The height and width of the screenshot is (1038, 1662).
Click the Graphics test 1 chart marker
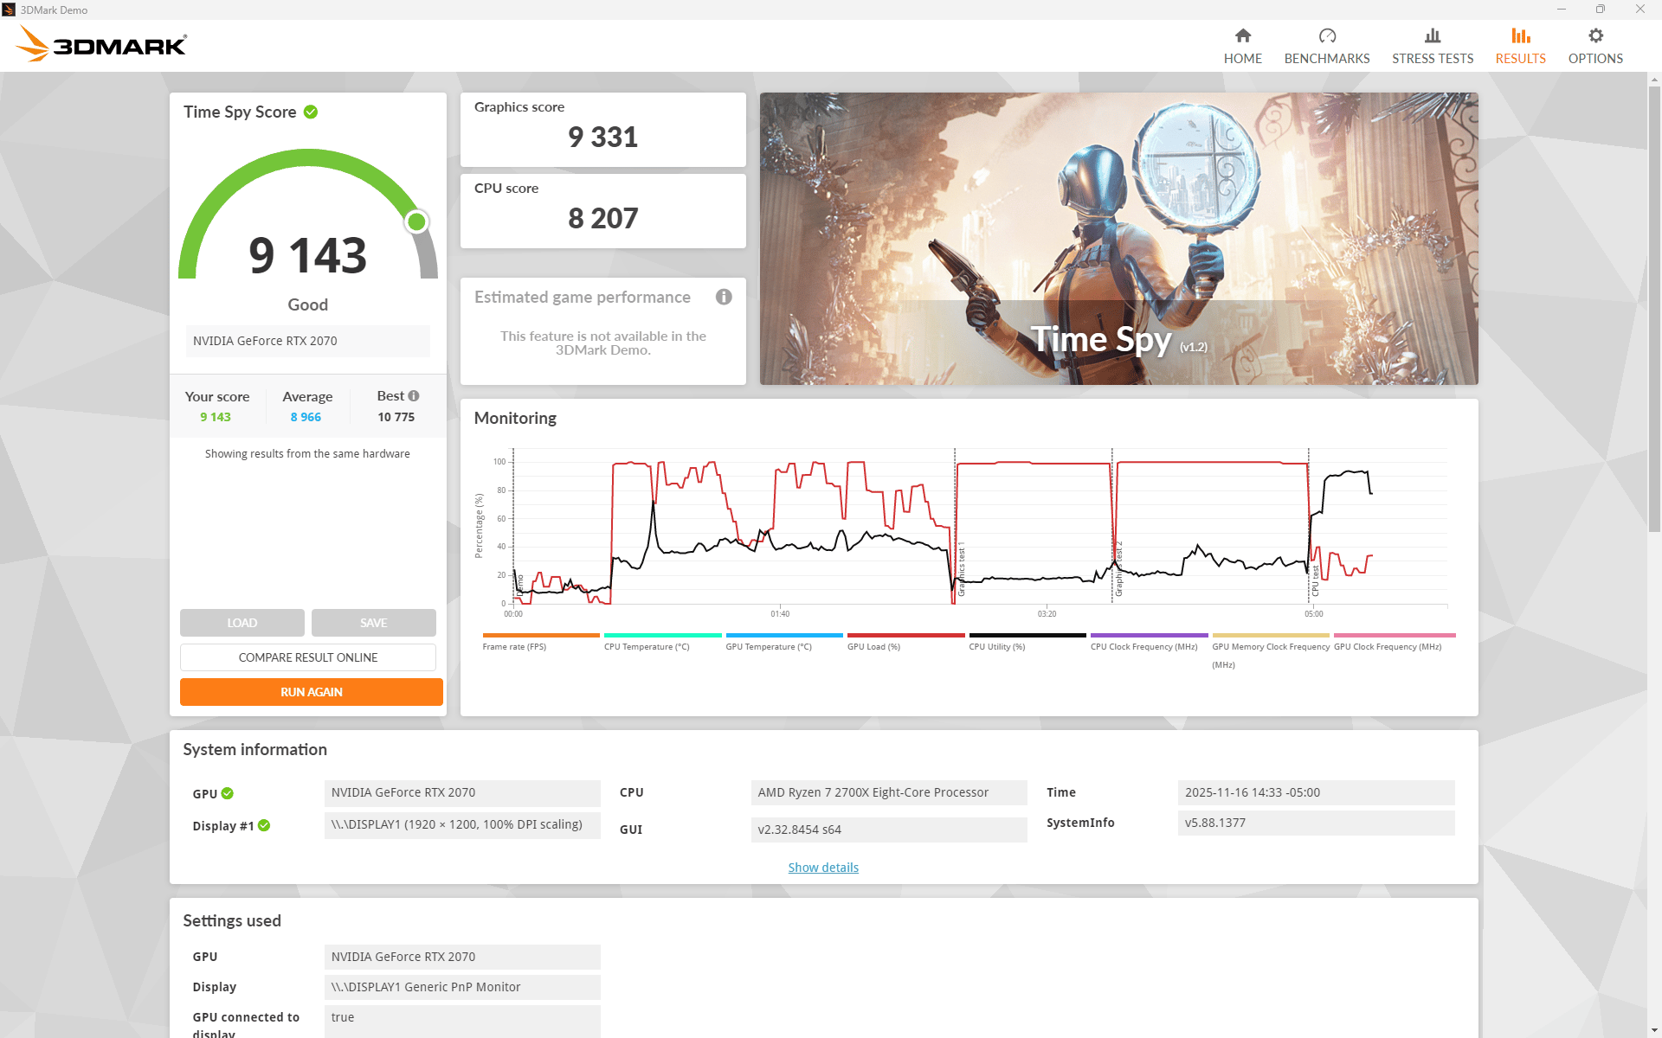960,571
